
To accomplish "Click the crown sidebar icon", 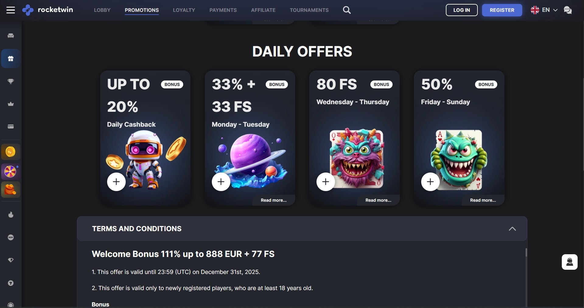I will coord(11,104).
